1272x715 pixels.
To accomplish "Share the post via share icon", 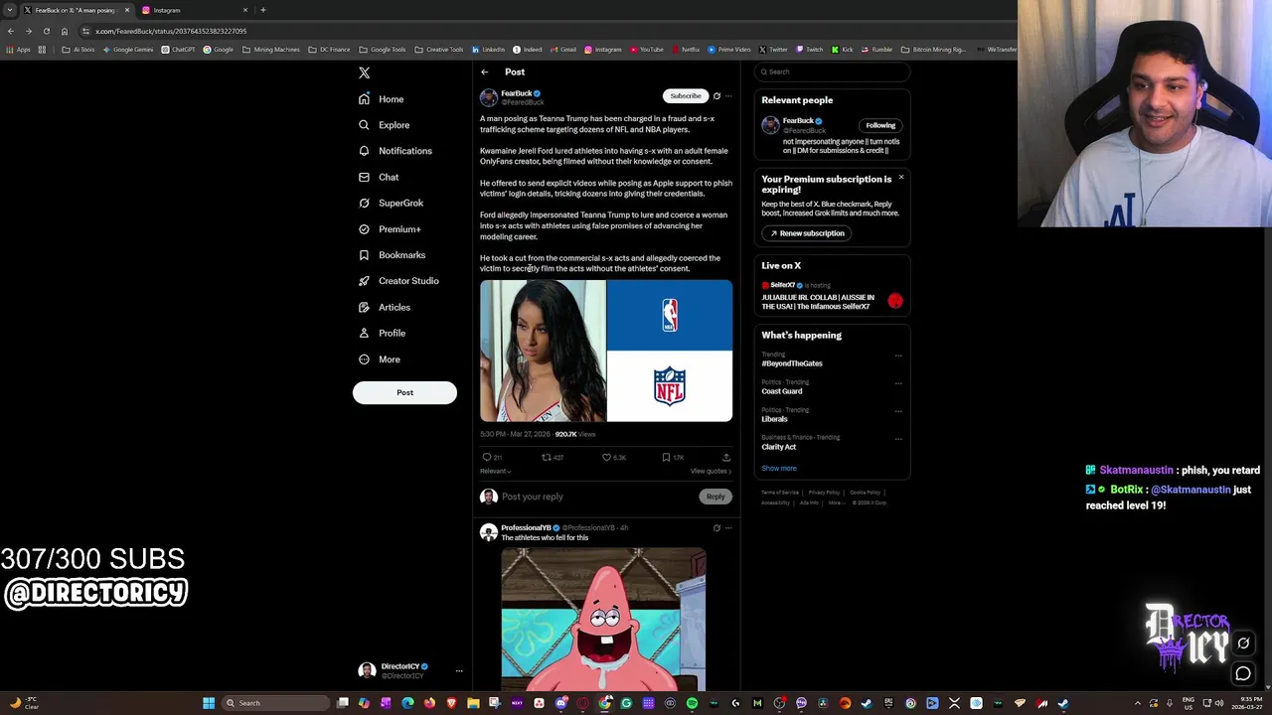I will coord(726,457).
